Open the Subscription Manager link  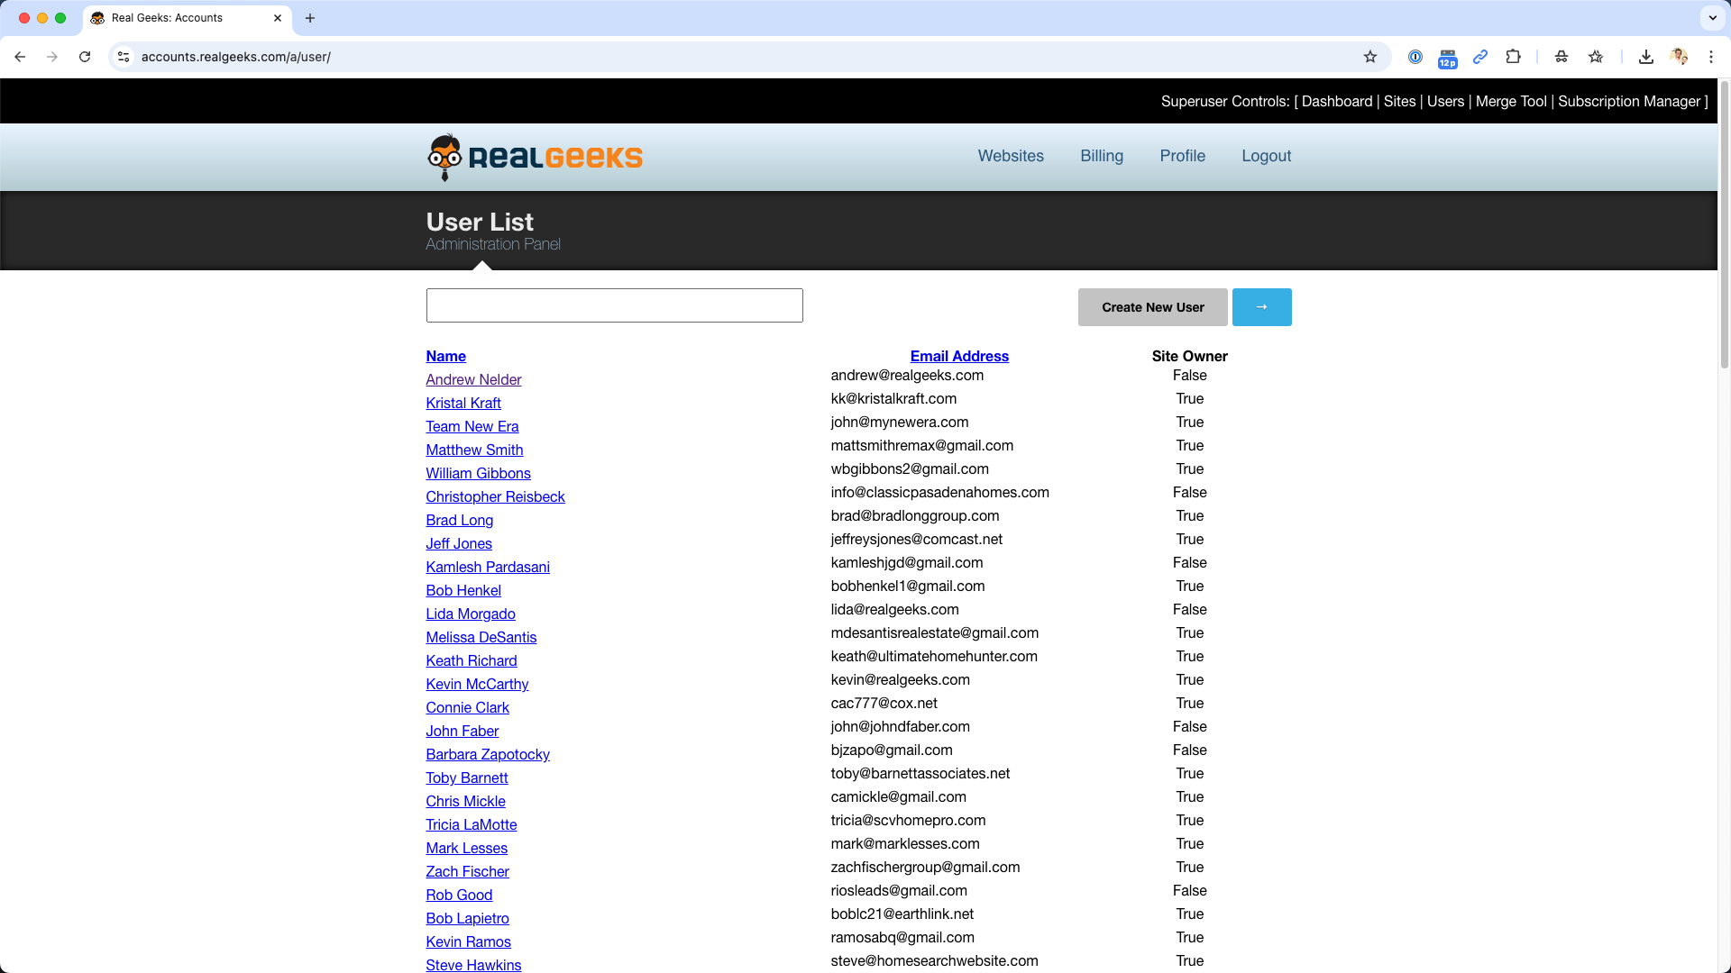click(1629, 102)
